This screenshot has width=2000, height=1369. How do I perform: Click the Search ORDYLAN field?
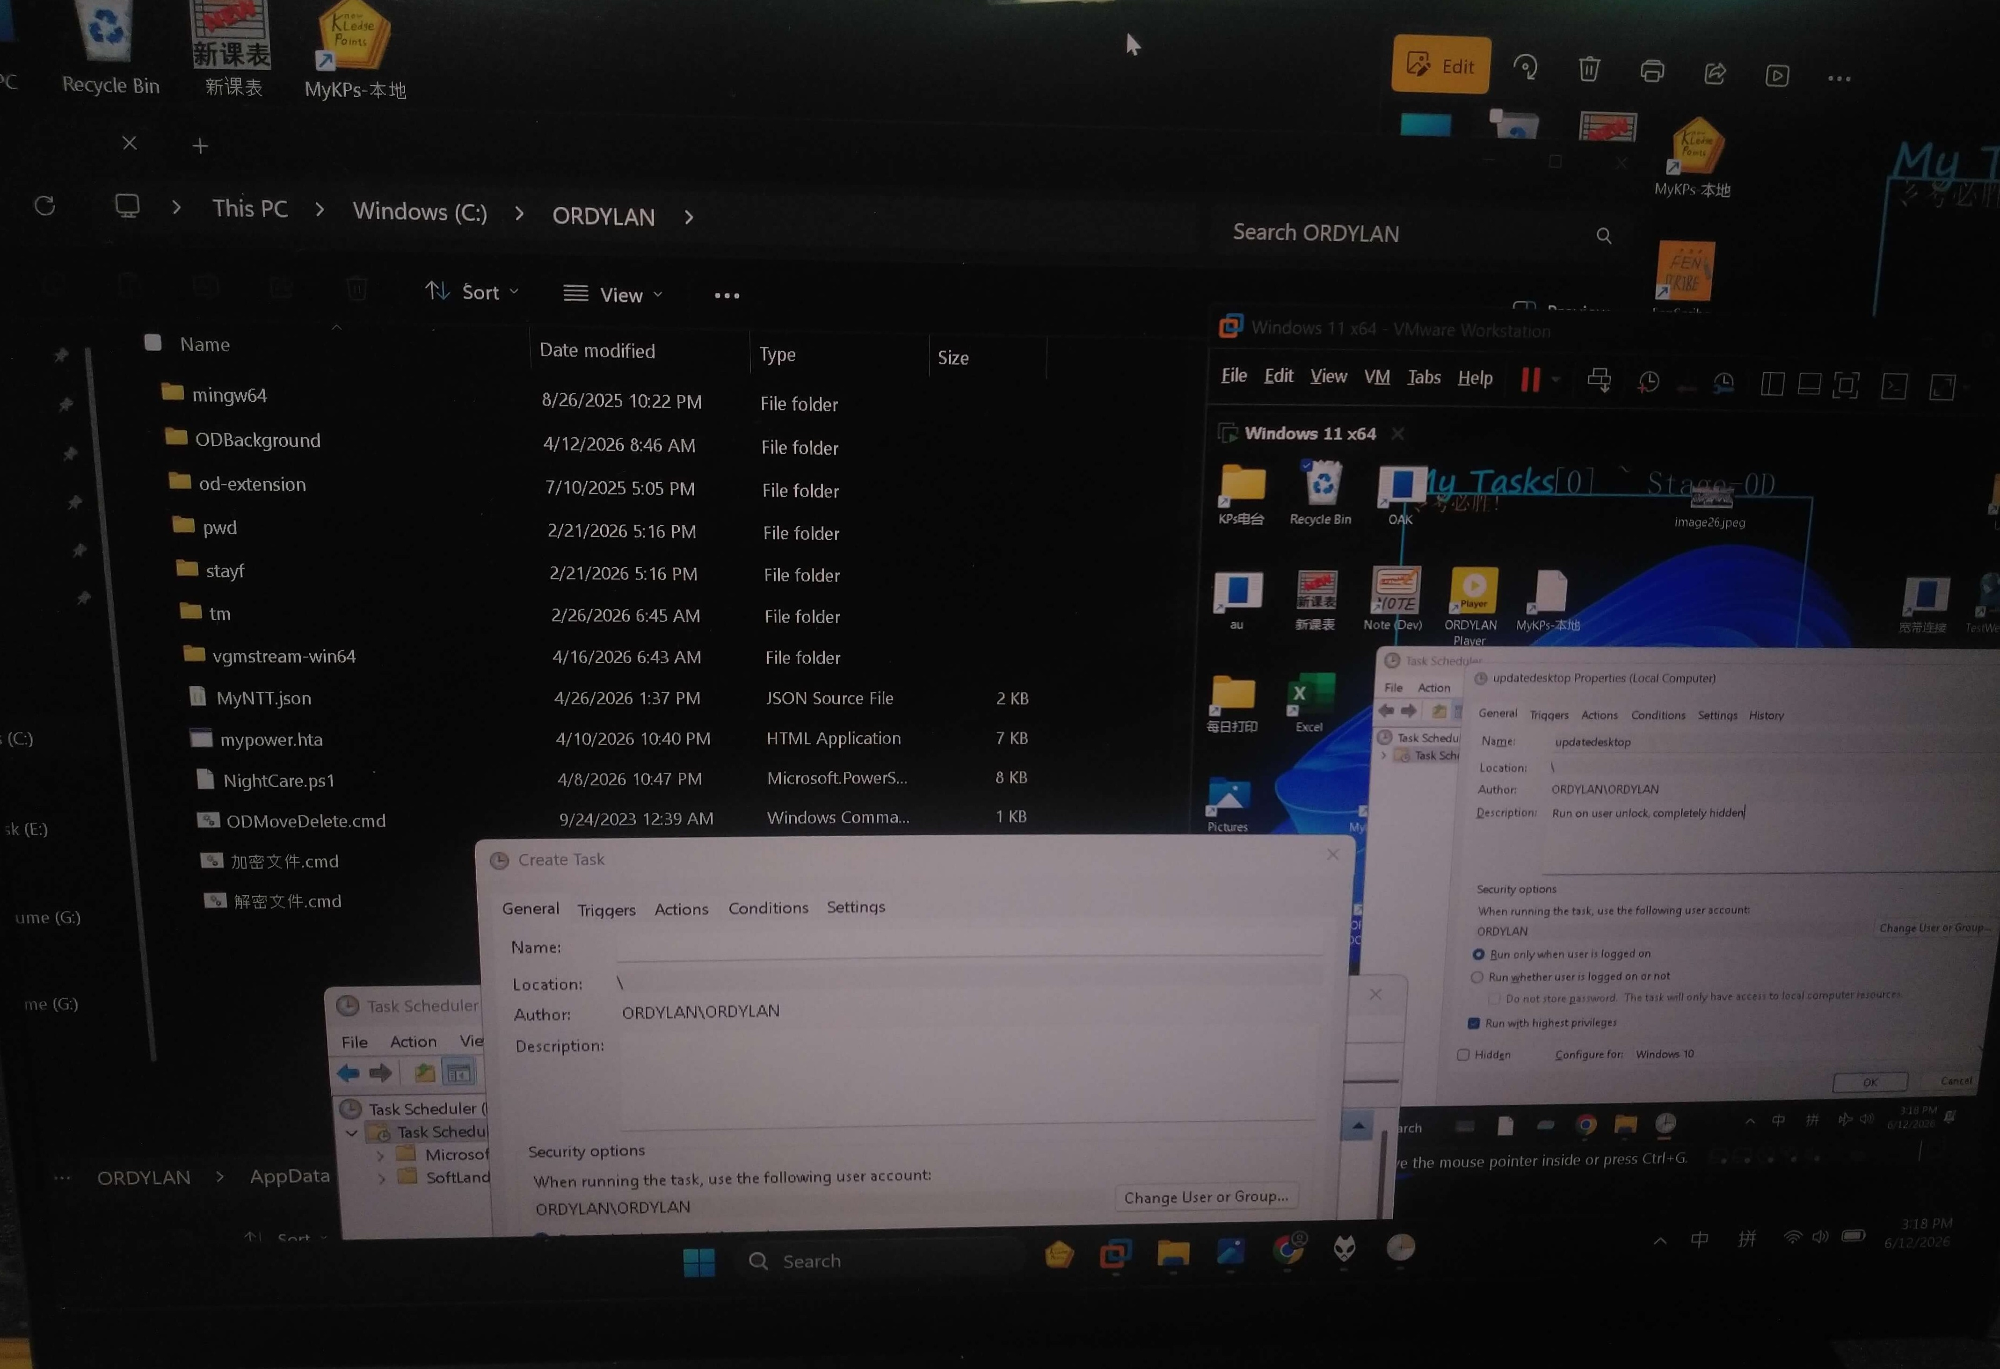tap(1420, 233)
